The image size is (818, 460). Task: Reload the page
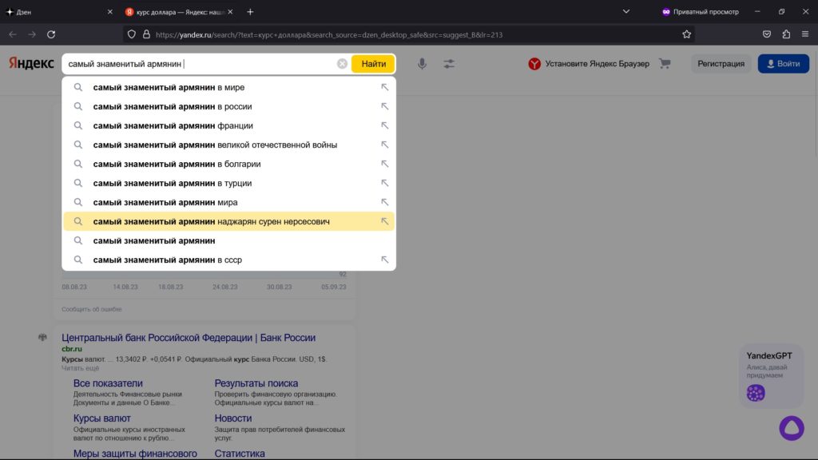coord(51,34)
